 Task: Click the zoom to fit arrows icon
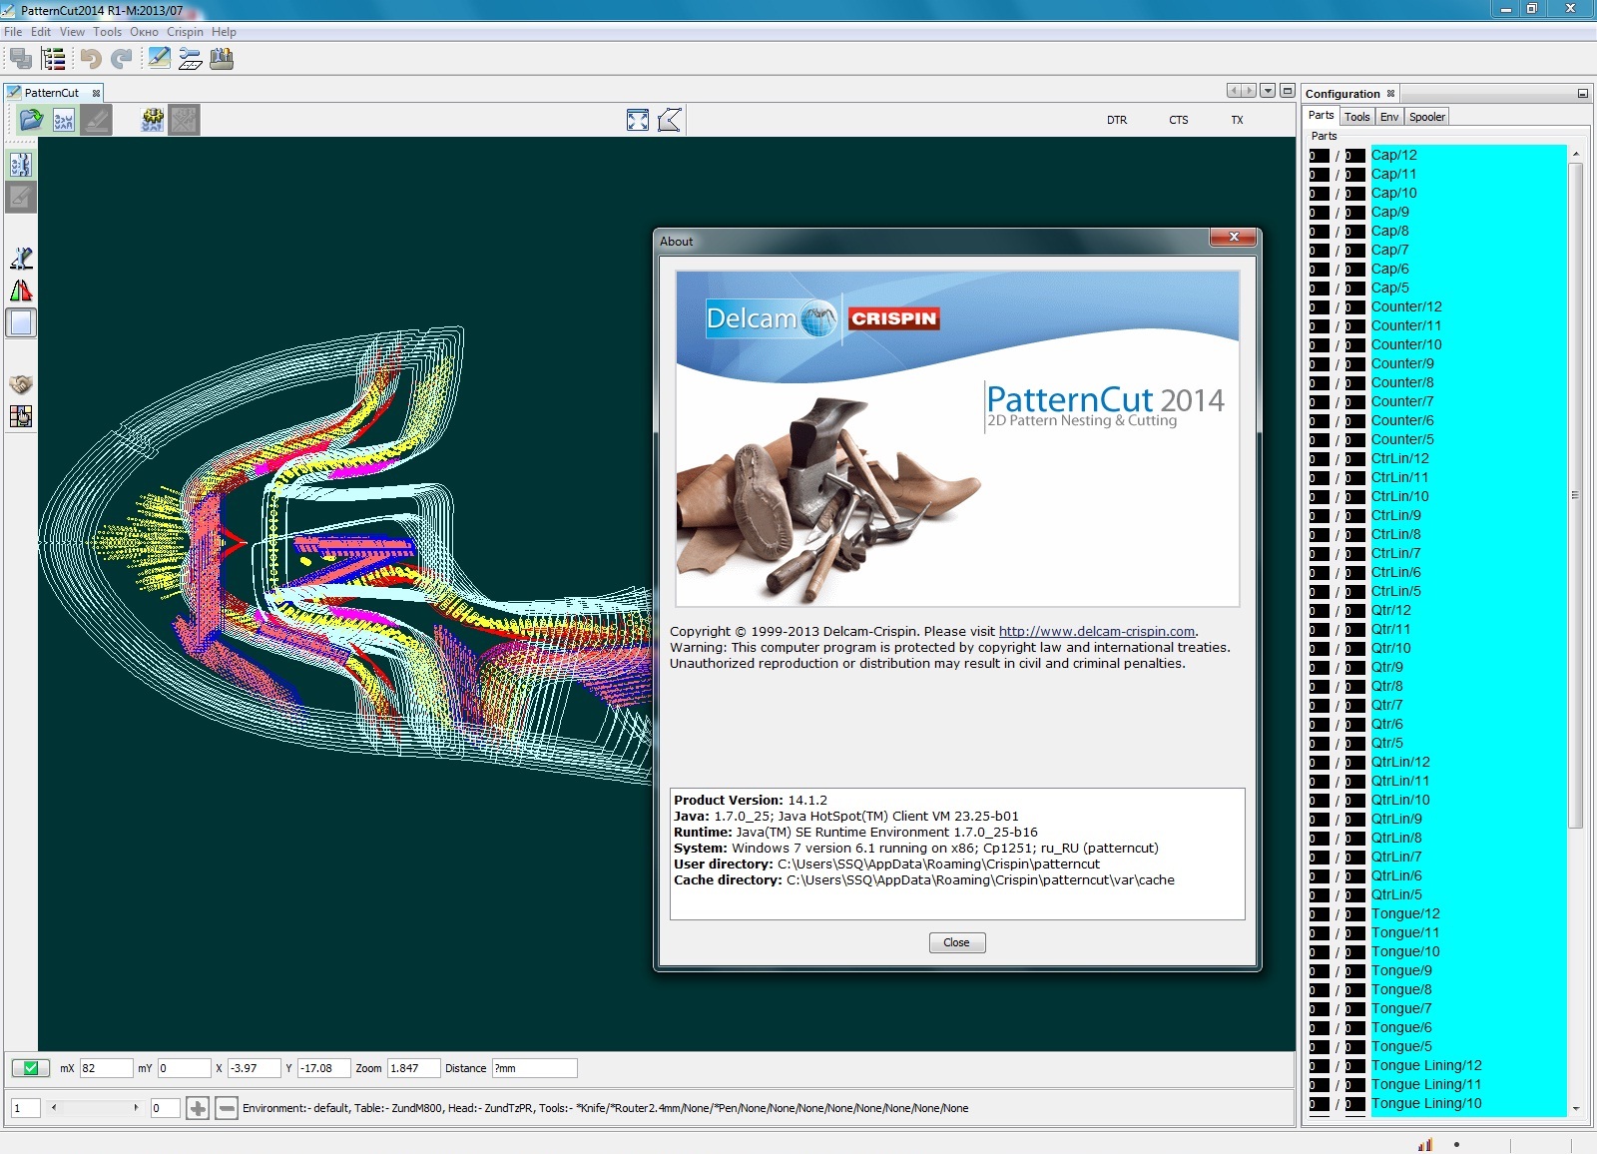tap(638, 120)
